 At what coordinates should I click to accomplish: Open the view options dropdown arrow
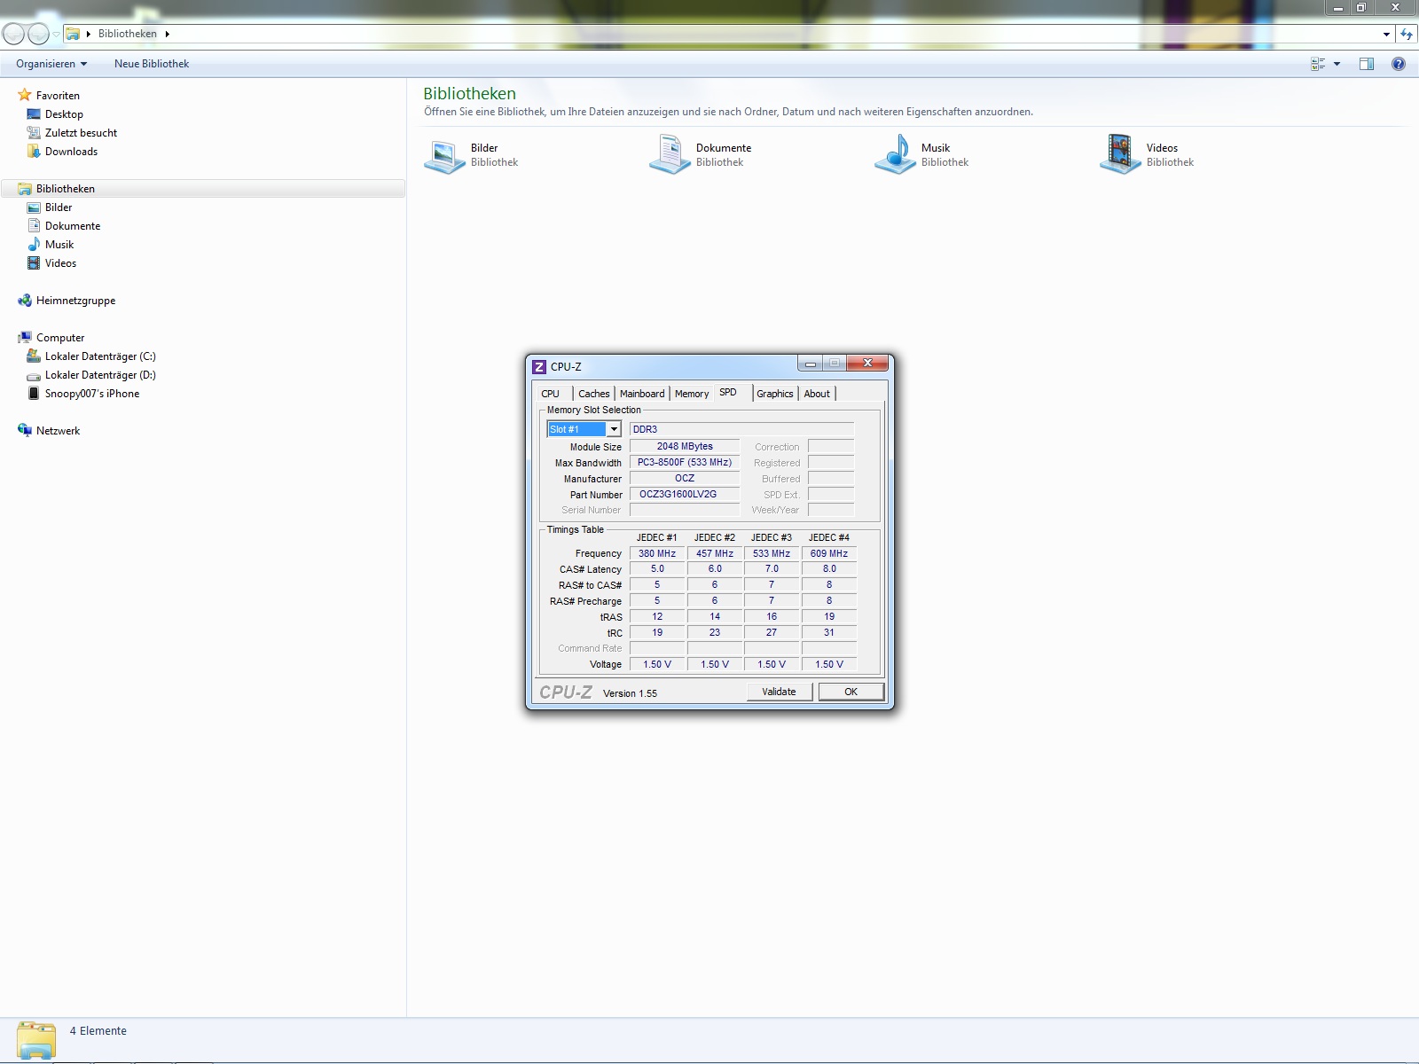coord(1337,64)
